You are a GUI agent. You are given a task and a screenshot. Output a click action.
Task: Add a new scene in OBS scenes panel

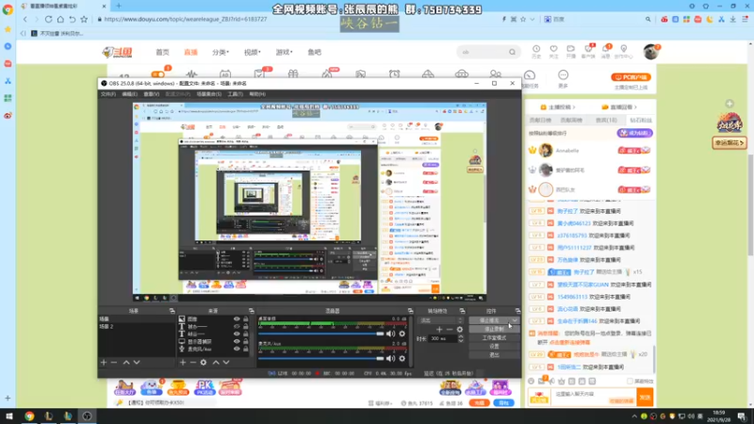(x=104, y=363)
